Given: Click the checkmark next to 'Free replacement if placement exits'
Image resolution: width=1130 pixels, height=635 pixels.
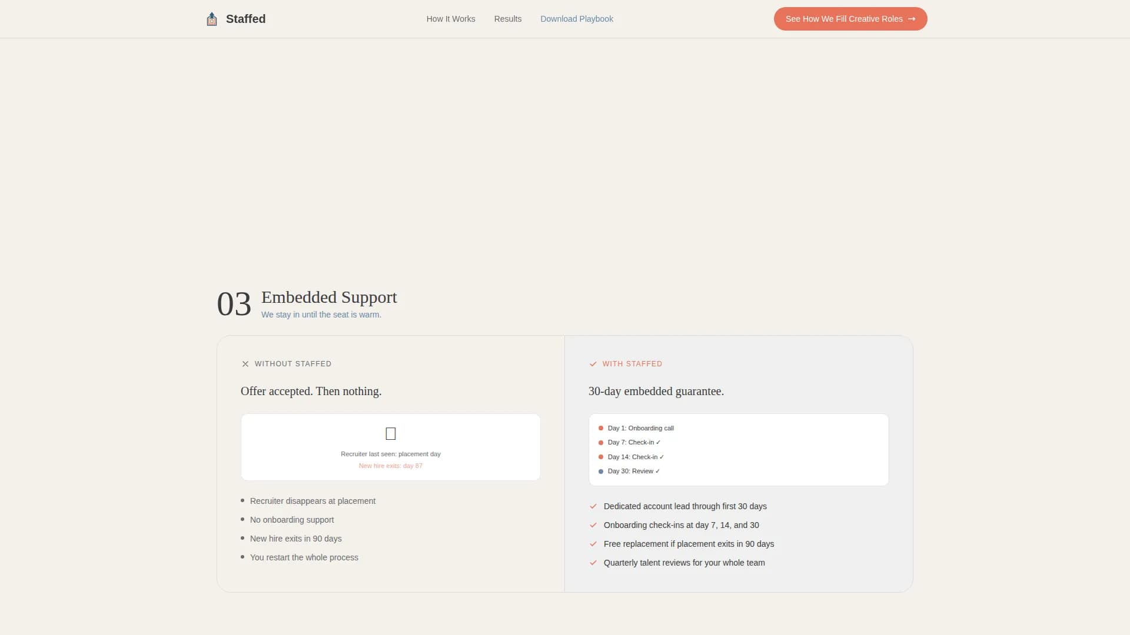Looking at the screenshot, I should [x=593, y=544].
